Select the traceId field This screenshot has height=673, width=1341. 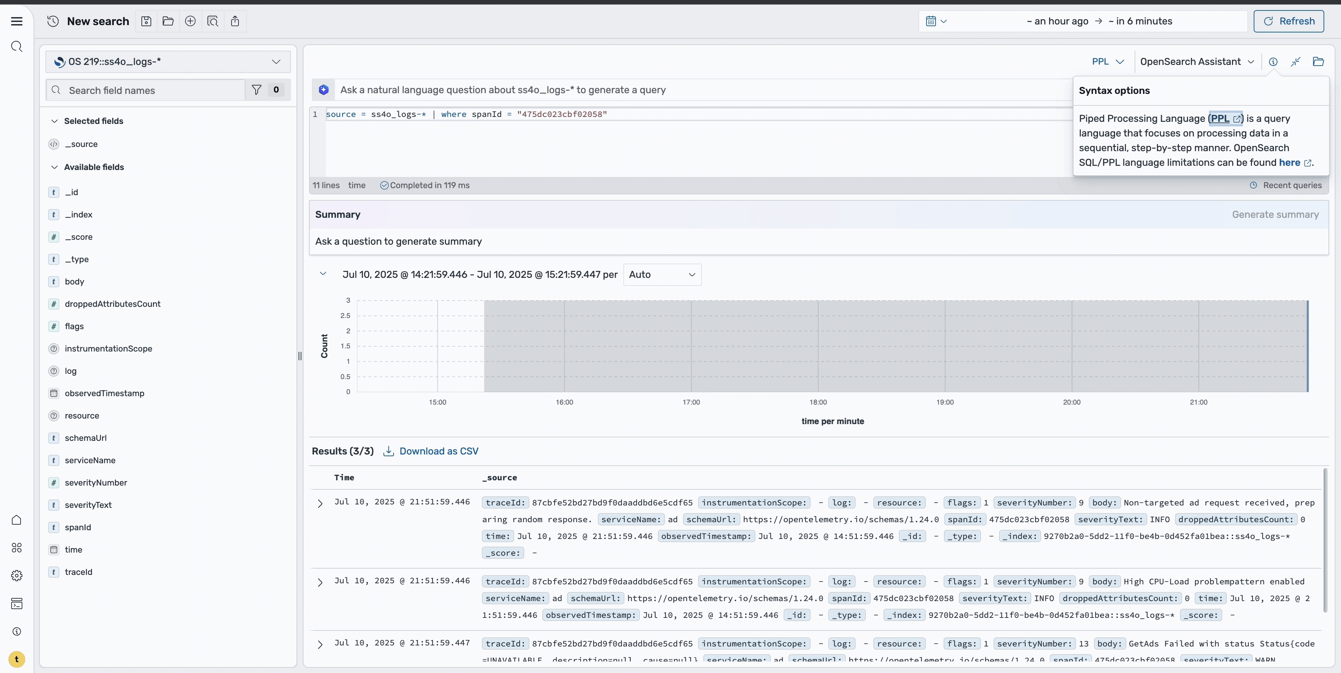[79, 572]
